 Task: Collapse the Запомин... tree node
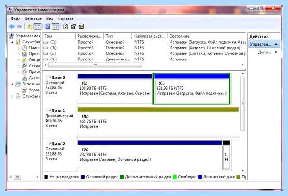(12, 85)
